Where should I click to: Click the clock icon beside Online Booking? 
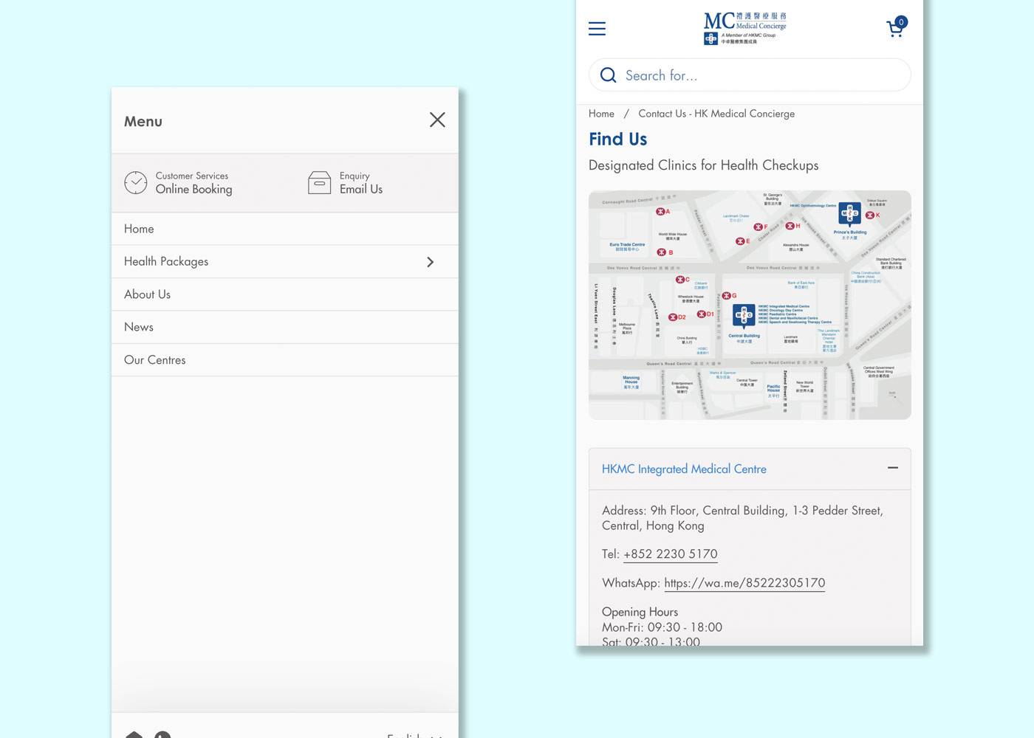(x=136, y=182)
